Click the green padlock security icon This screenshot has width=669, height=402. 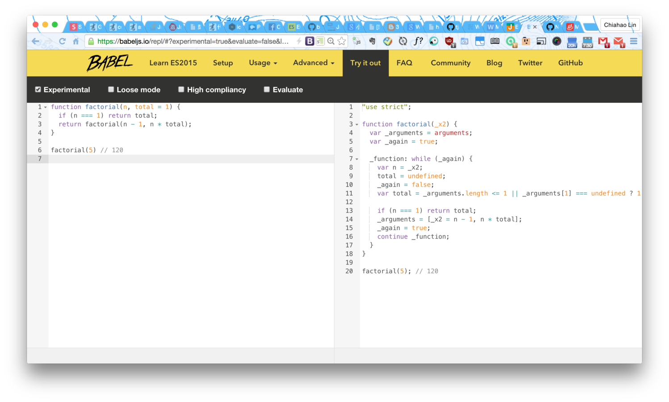point(91,41)
